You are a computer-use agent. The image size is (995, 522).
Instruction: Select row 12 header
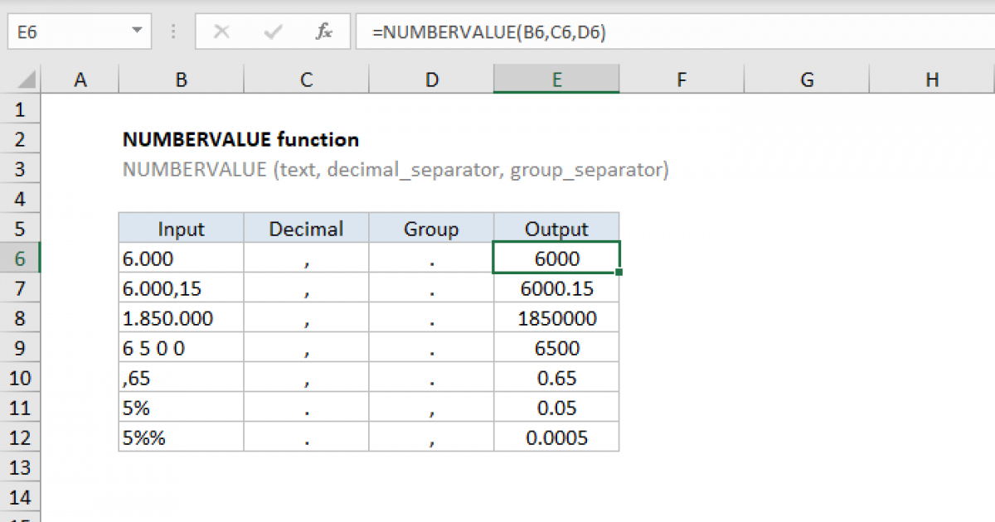pyautogui.click(x=20, y=437)
